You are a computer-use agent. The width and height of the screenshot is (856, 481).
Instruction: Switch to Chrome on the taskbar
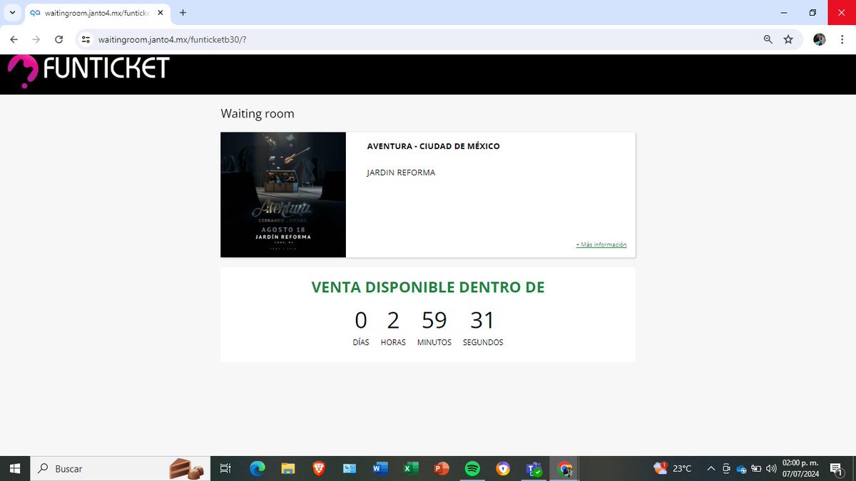(x=565, y=468)
